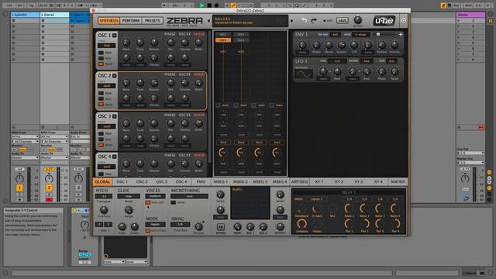
Task: Click the redo arrow in Zebra header
Action: pos(313,21)
